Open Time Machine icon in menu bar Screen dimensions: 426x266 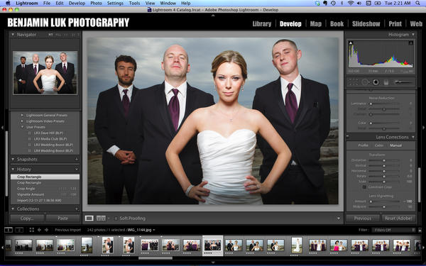pyautogui.click(x=333, y=4)
